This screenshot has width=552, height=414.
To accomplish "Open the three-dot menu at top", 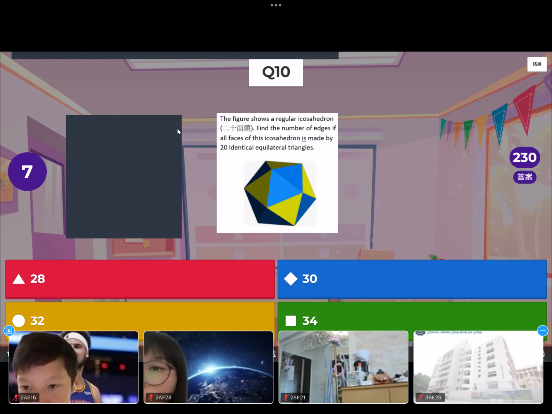I will [276, 5].
